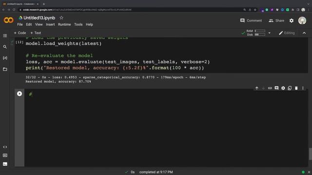The height and width of the screenshot is (175, 312).
Task: Collapse the header with chevron
Action: point(304,33)
